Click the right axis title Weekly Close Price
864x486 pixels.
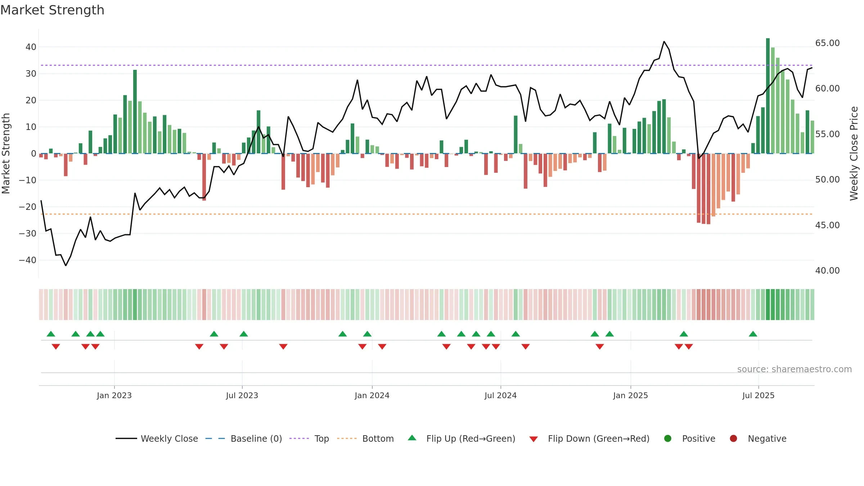pos(854,153)
